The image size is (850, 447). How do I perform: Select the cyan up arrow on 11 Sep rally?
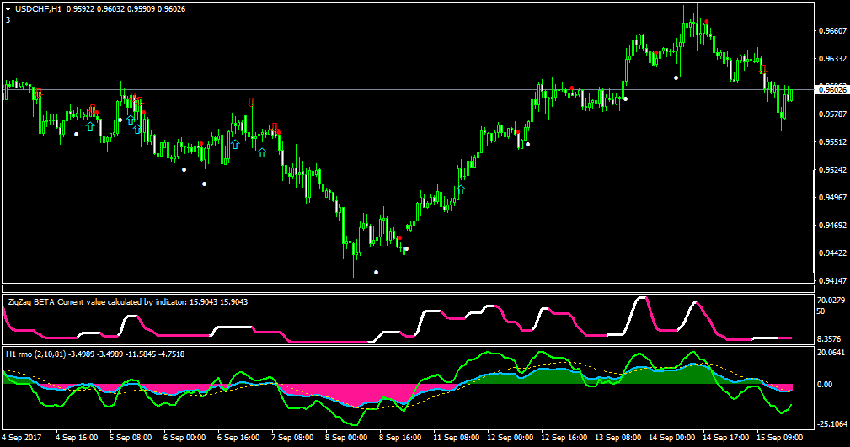[x=461, y=189]
